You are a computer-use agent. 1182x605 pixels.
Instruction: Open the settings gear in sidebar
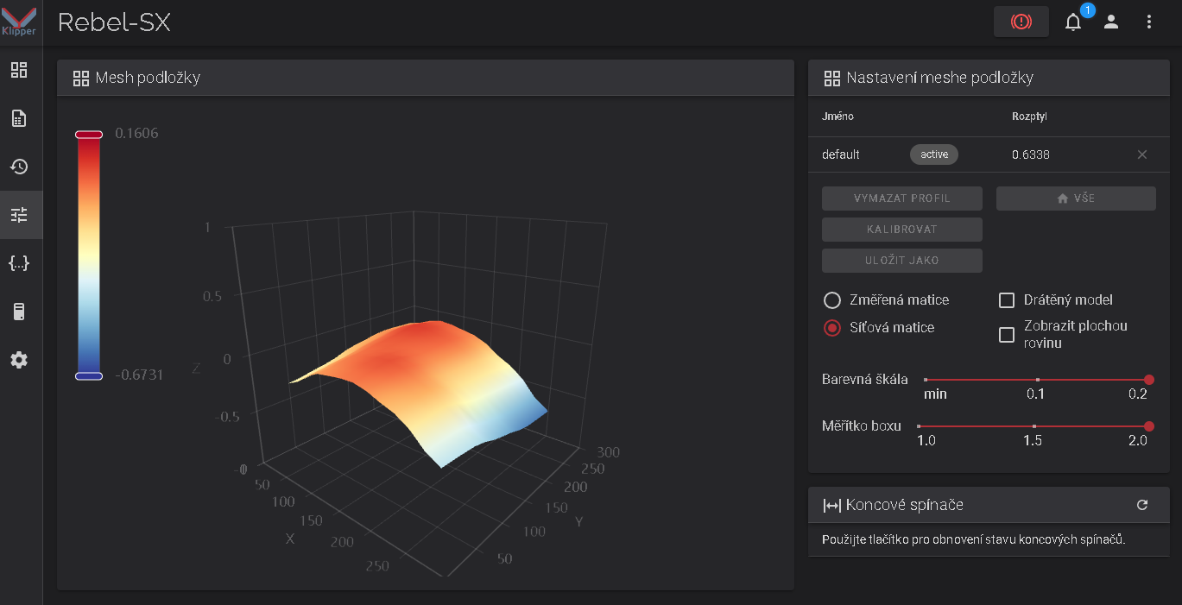(x=19, y=360)
